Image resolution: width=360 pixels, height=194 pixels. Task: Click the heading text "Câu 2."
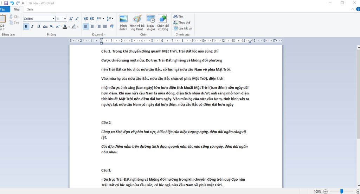pos(106,123)
